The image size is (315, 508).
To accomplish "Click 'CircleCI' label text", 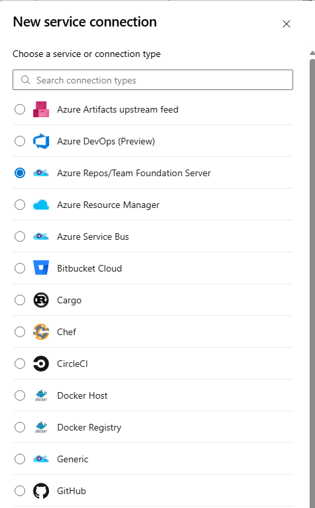I will [72, 364].
